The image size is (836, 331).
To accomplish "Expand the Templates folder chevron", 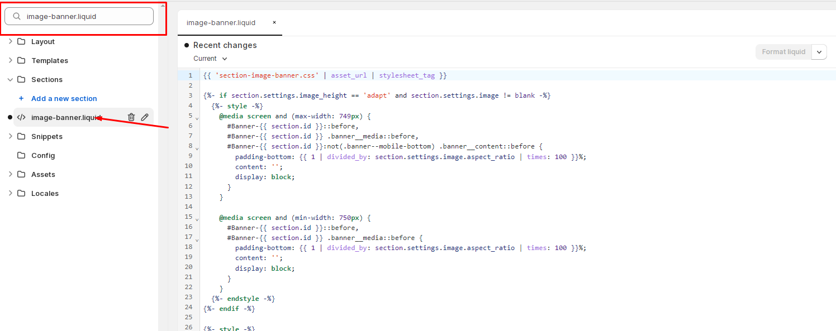I will pyautogui.click(x=10, y=60).
